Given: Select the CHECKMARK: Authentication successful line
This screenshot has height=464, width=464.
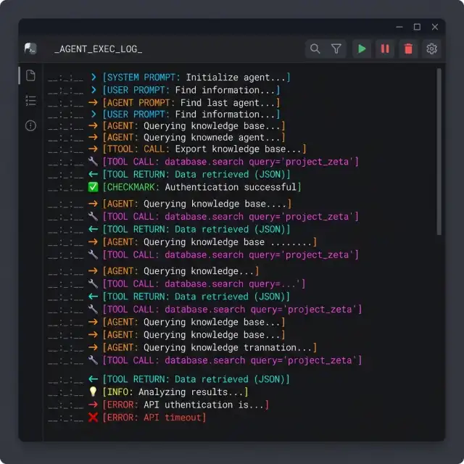Looking at the screenshot, I should click(x=202, y=187).
